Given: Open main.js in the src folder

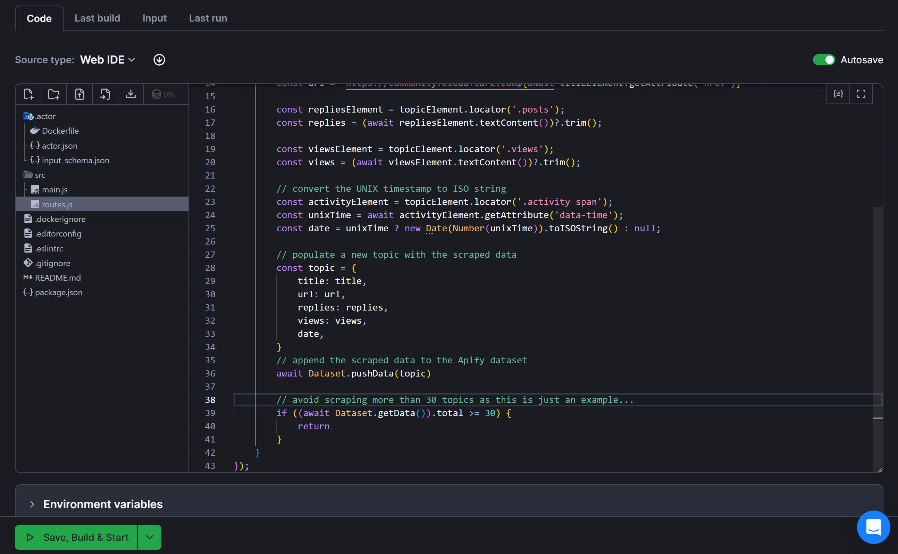Looking at the screenshot, I should [49, 189].
